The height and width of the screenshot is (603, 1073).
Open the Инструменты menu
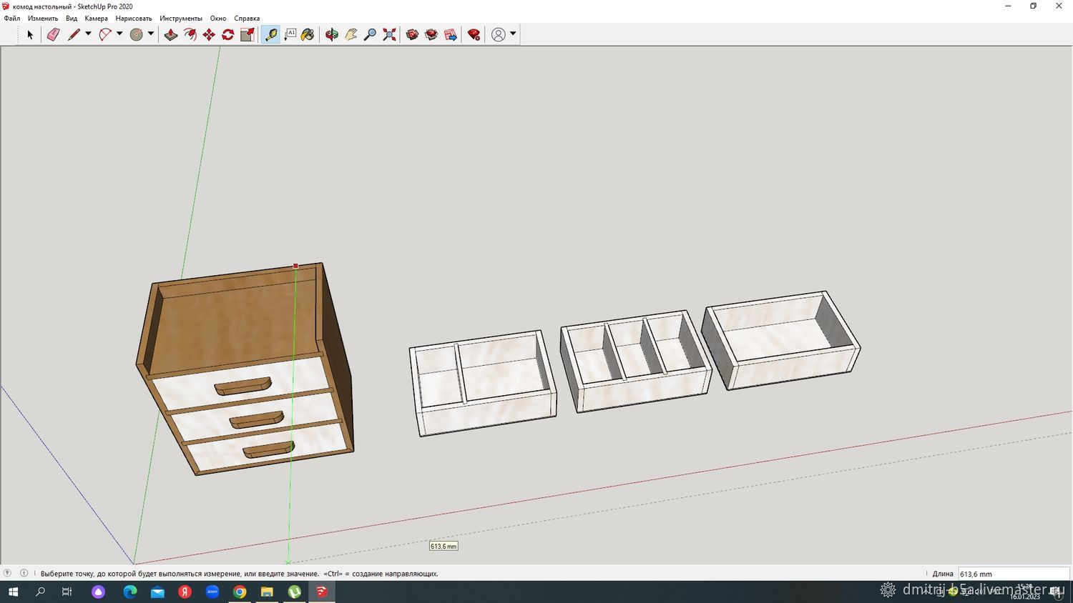[x=181, y=19]
